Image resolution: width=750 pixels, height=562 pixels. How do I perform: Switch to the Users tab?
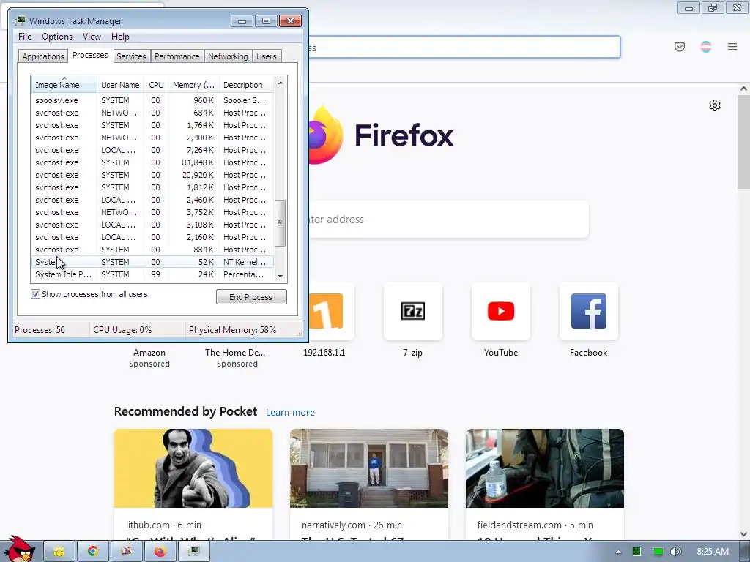[x=267, y=56]
